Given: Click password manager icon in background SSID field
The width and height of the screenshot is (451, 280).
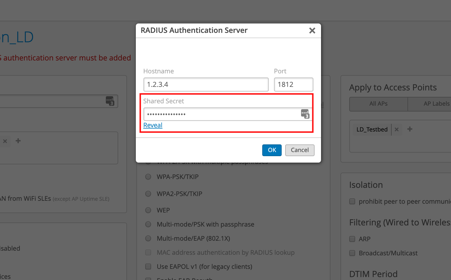Looking at the screenshot, I should click(110, 101).
